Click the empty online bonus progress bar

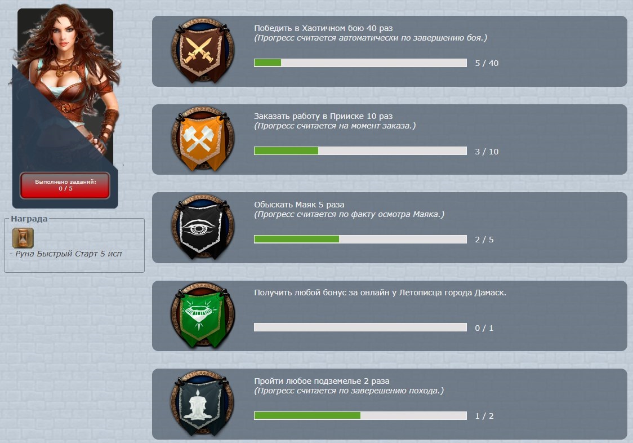point(360,327)
